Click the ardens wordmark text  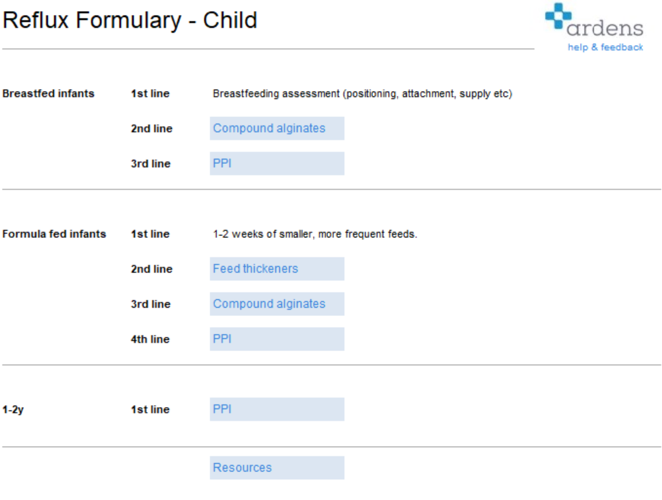(605, 29)
